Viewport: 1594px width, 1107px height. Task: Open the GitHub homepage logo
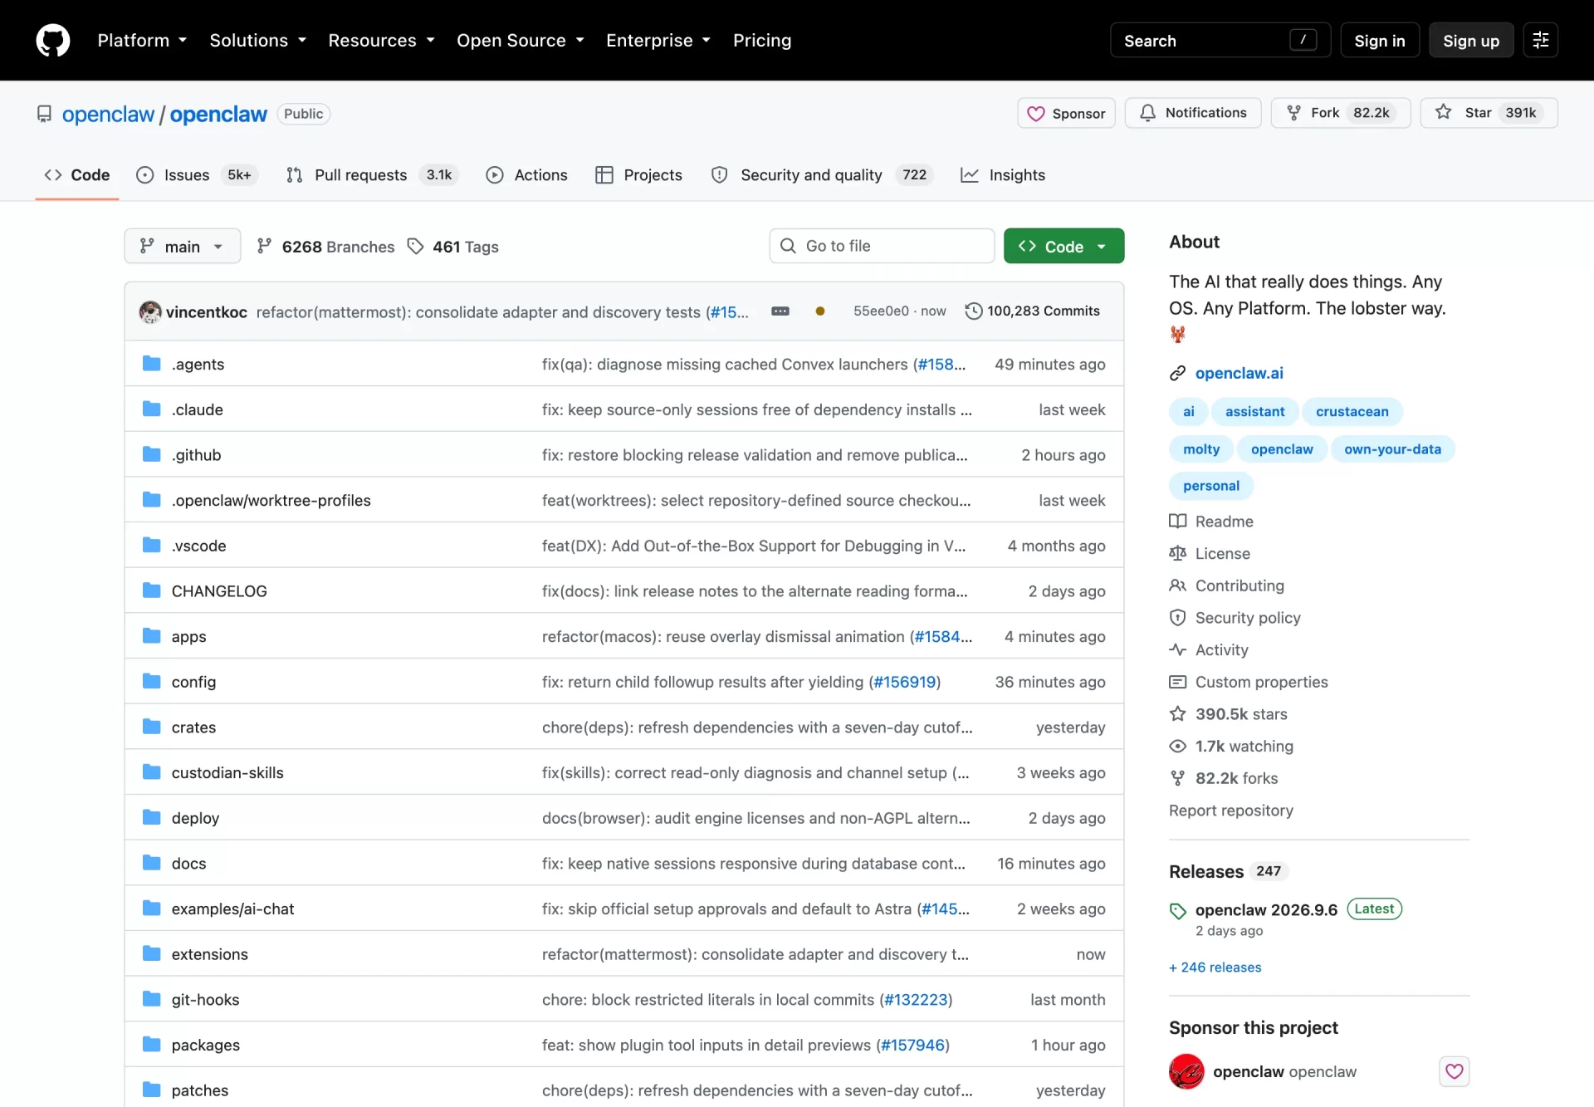[53, 40]
